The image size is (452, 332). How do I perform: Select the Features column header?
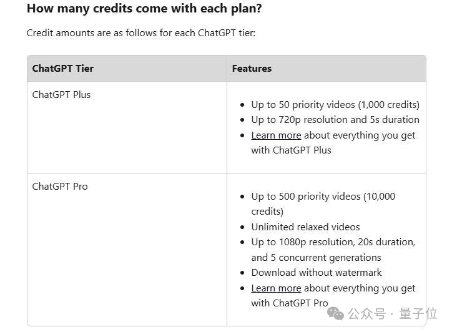(252, 68)
